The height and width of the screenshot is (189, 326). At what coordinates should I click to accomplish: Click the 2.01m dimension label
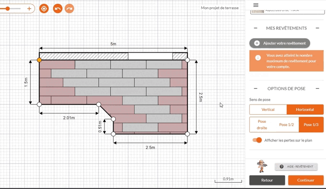tap(69, 118)
